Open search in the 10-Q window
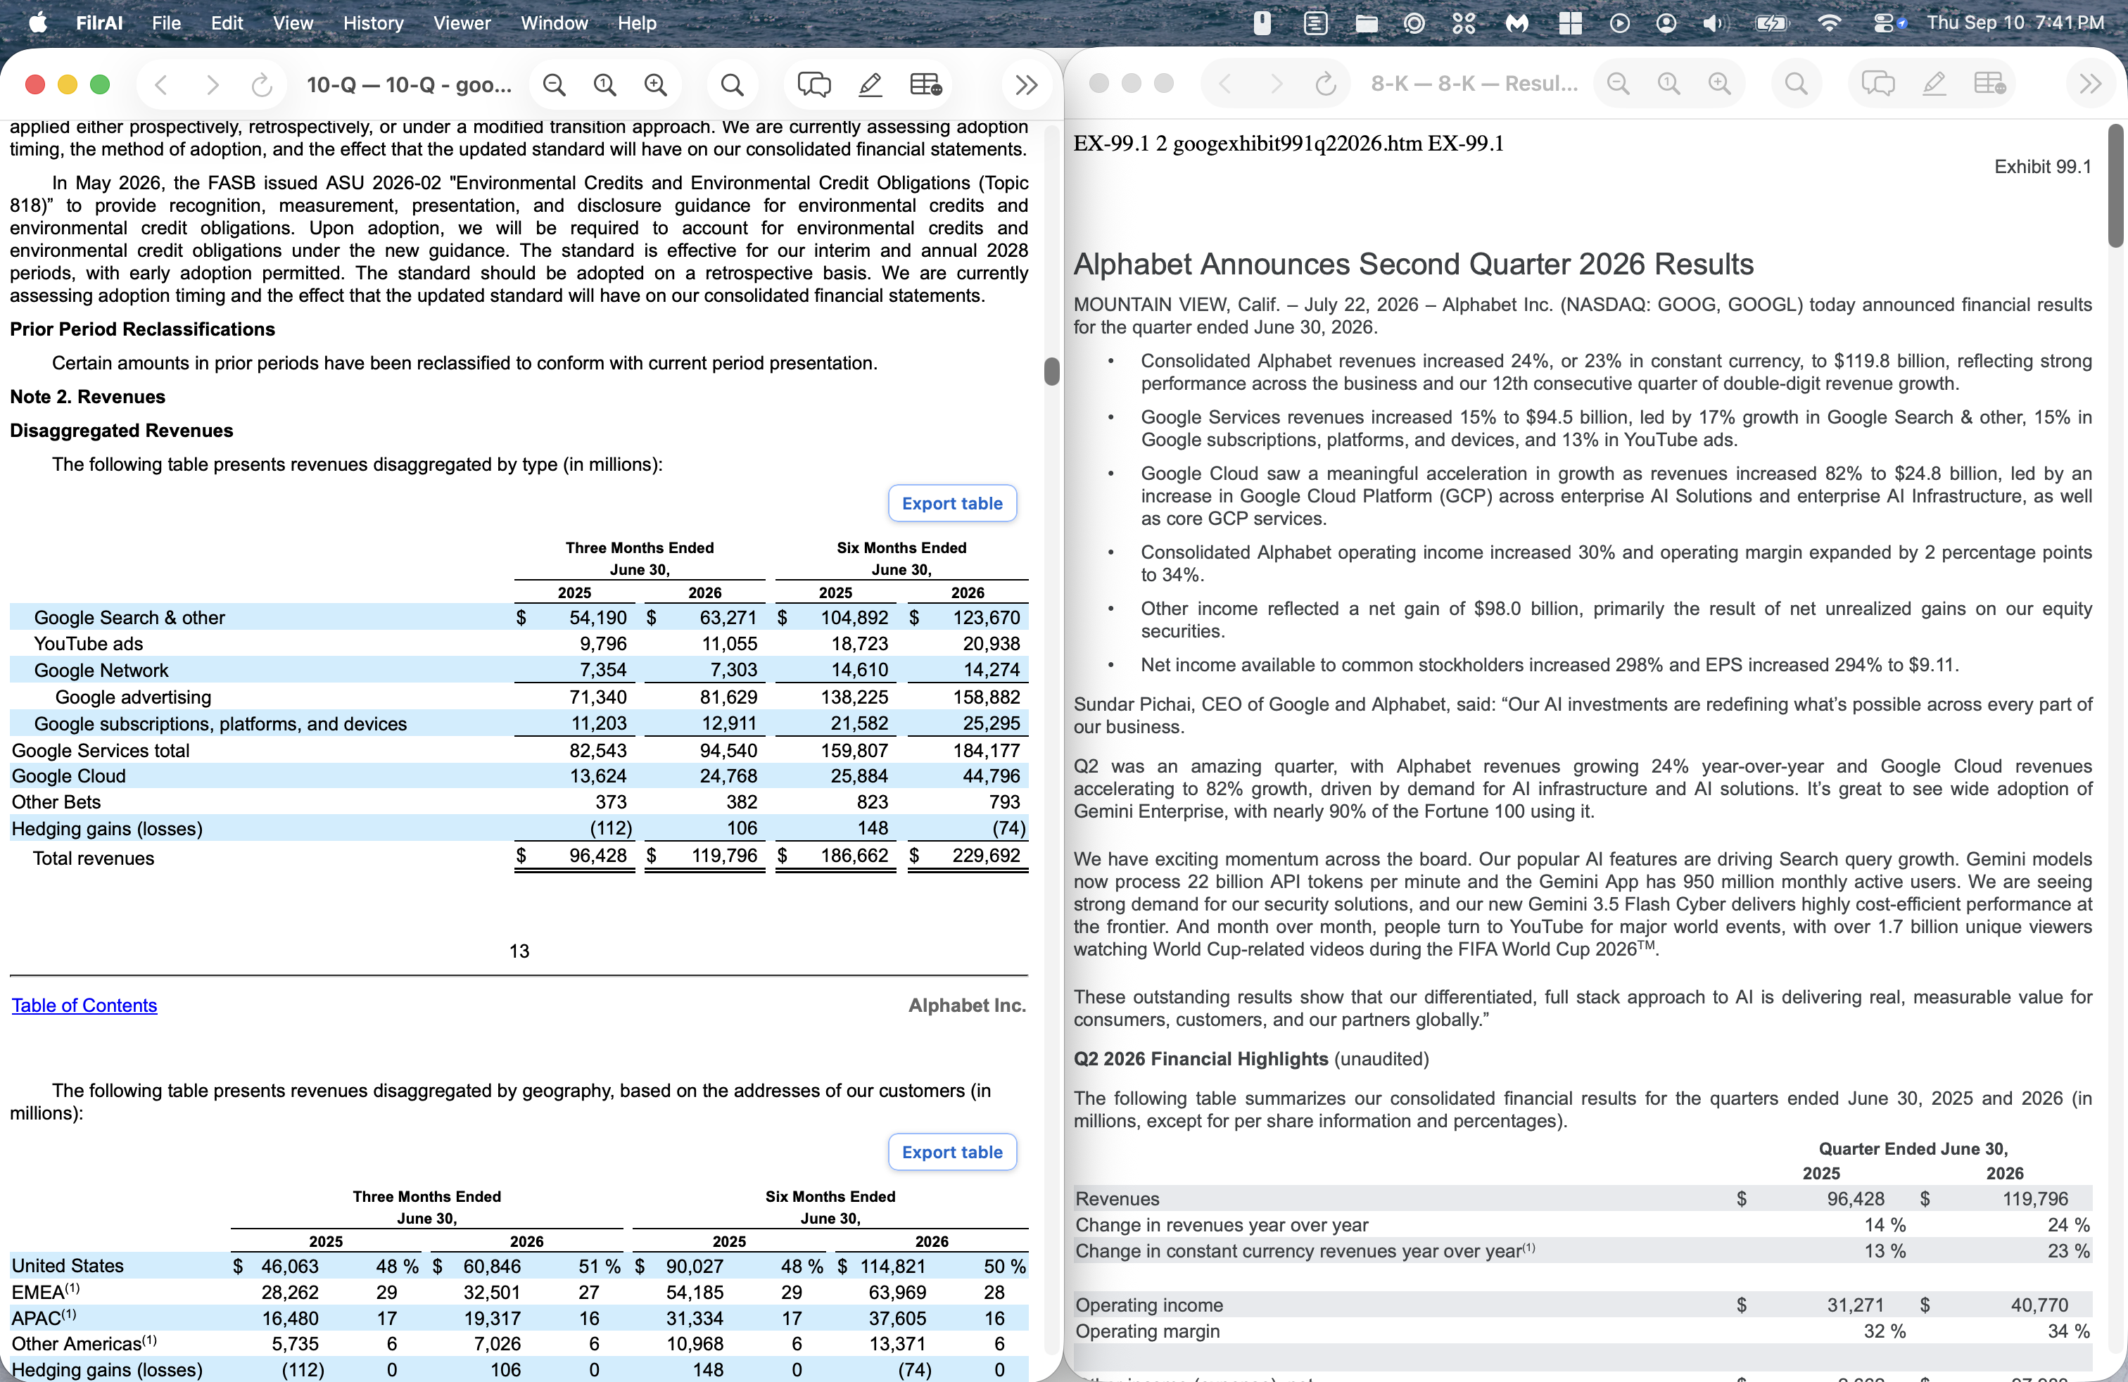This screenshot has width=2128, height=1382. [733, 85]
